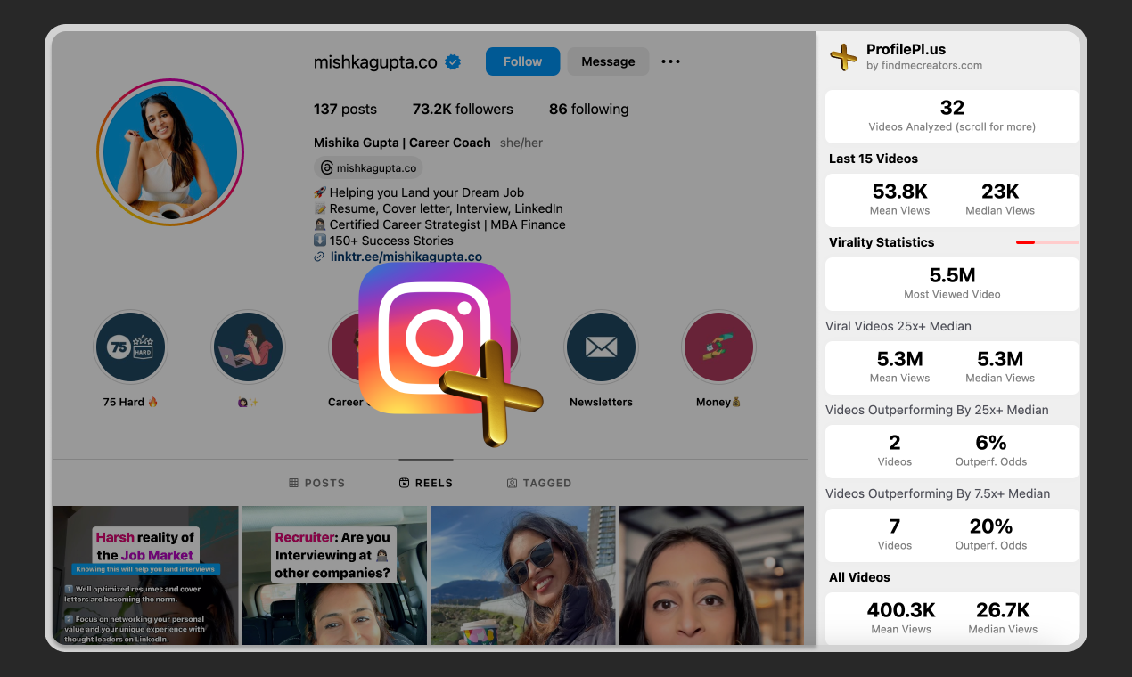Open the Threads mishkagupta.co chip
Image resolution: width=1132 pixels, height=677 pixels.
click(368, 167)
